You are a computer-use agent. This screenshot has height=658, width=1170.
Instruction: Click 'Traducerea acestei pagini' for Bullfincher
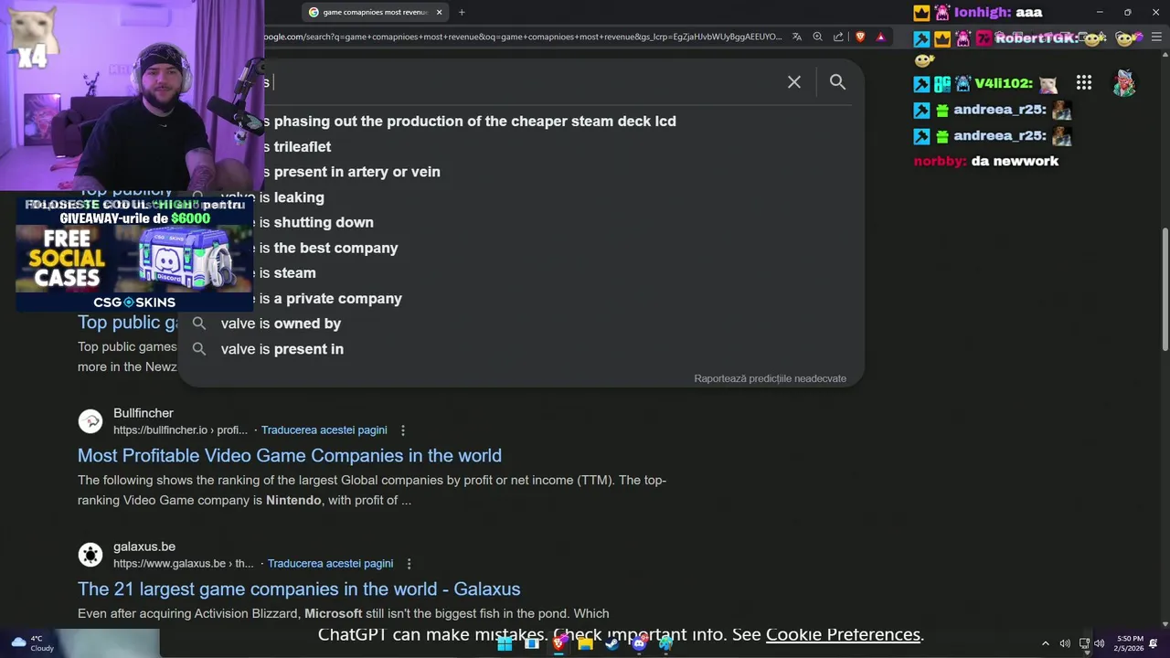[x=324, y=430]
